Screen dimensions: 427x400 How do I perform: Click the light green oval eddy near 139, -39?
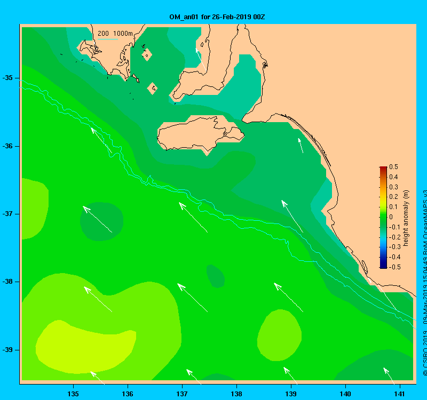[279, 335]
